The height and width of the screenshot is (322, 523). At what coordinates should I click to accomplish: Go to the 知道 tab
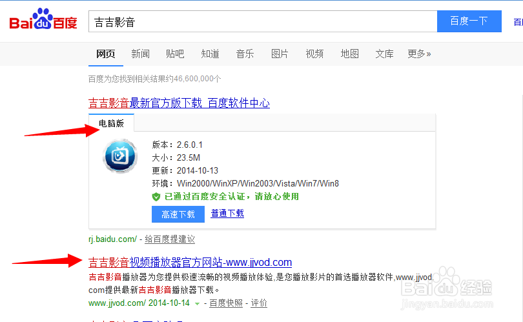(210, 54)
